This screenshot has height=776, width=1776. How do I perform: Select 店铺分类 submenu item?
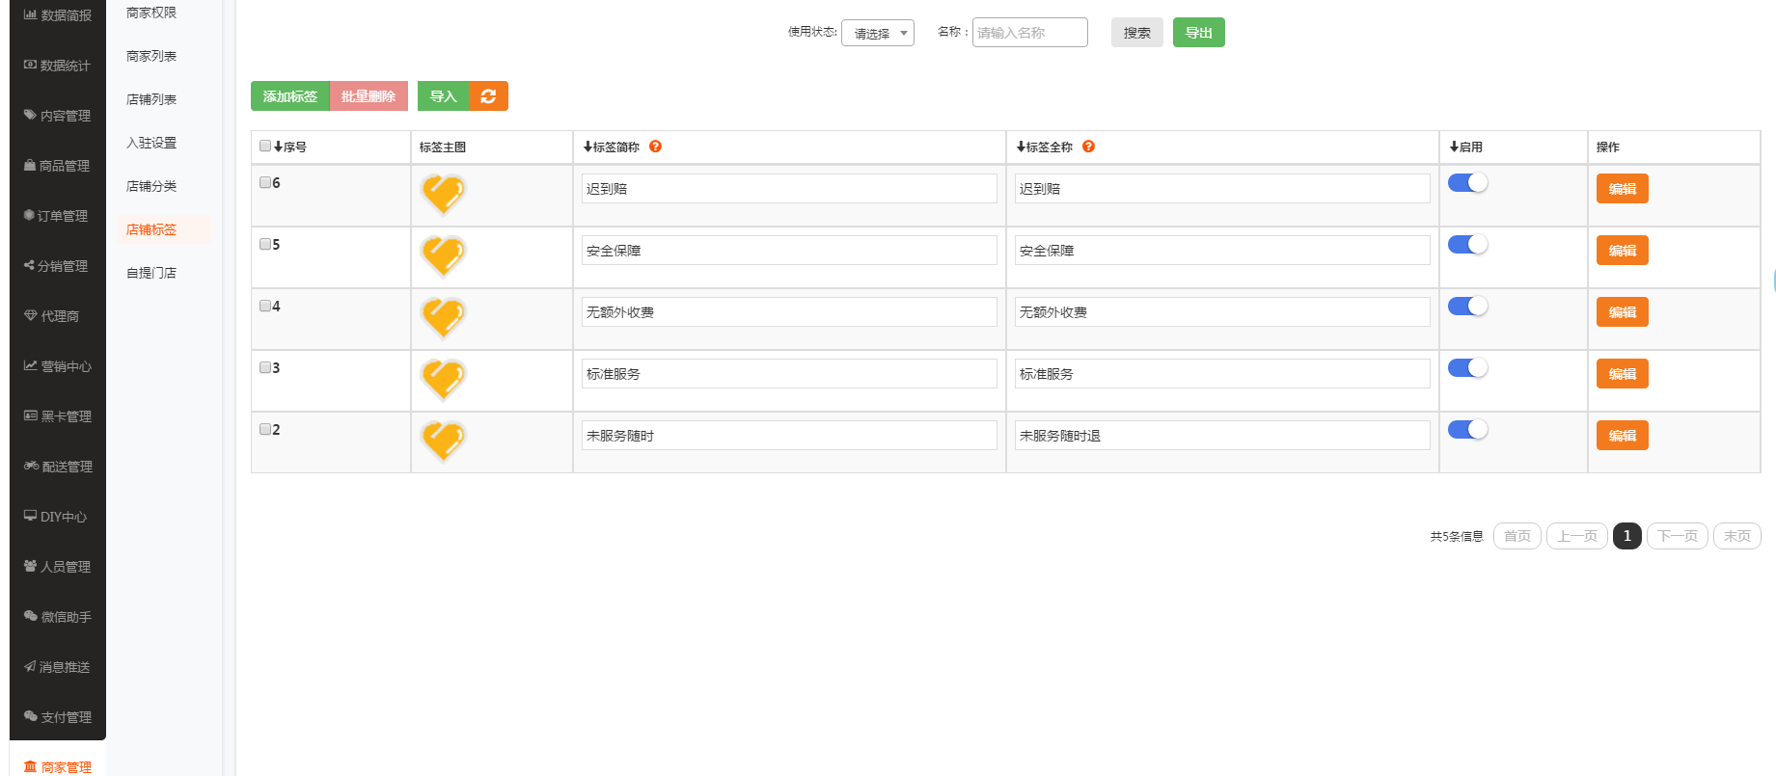(x=151, y=186)
